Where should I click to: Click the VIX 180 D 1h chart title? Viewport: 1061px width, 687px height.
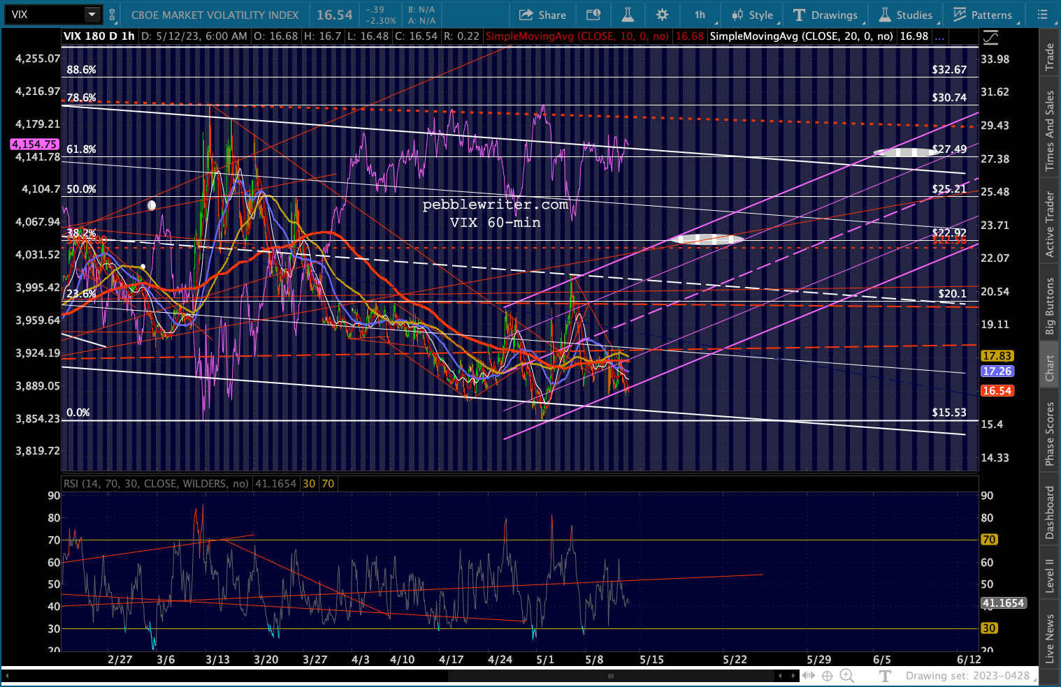pos(99,36)
